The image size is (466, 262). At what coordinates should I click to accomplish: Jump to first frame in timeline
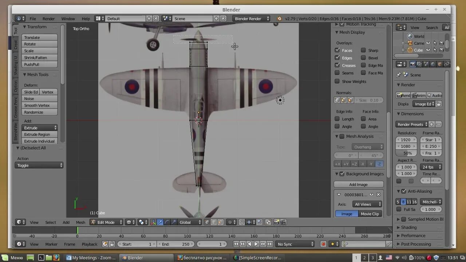point(236,244)
